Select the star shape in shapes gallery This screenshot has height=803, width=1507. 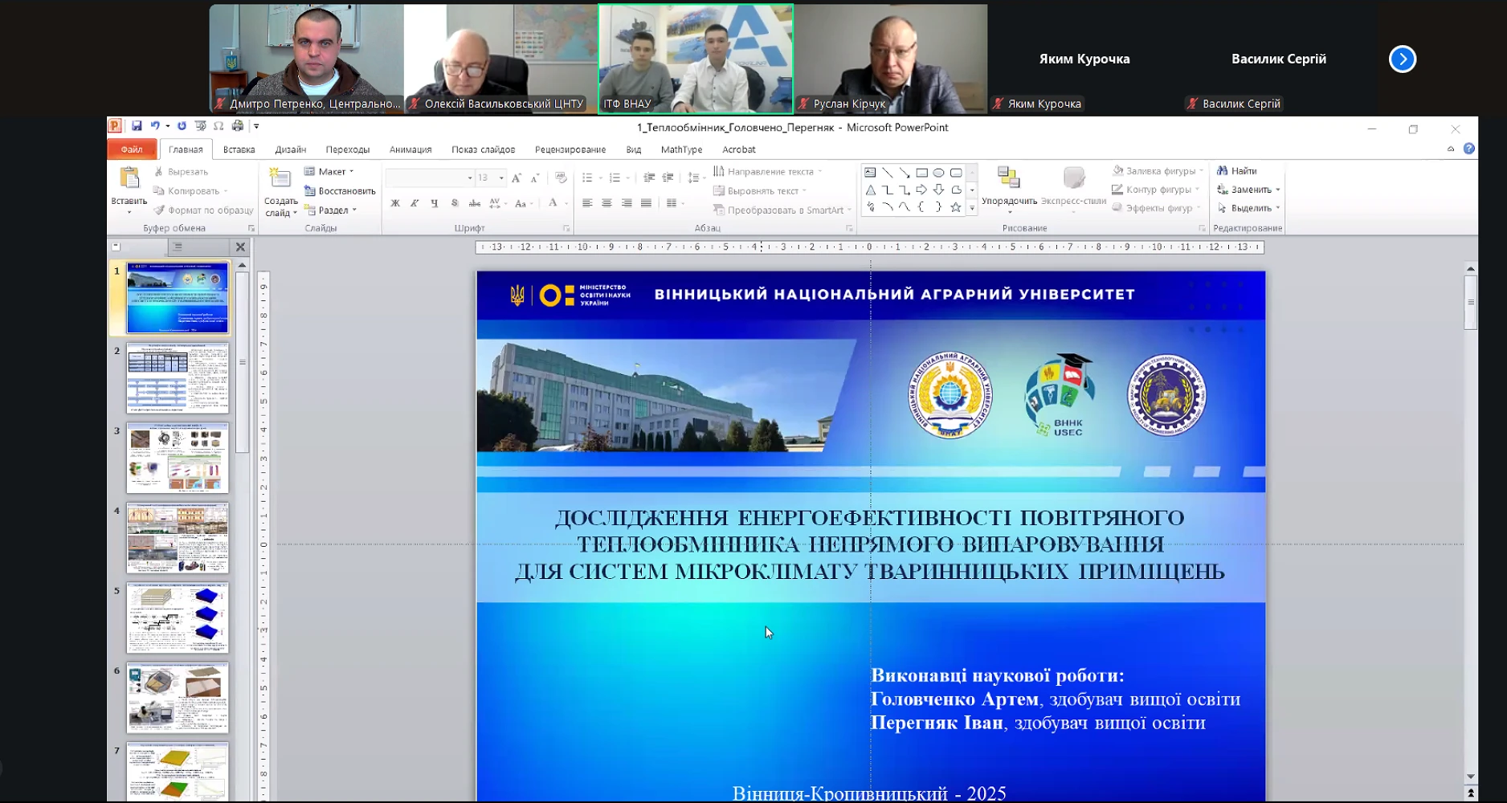(x=955, y=207)
